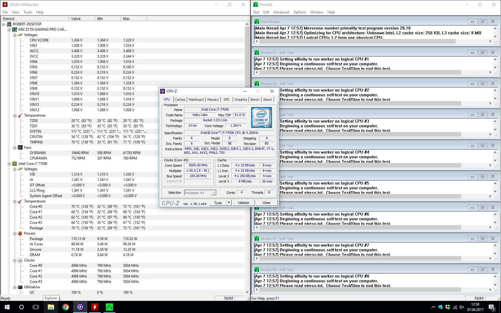This screenshot has width=501, height=313.
Task: Click the Sensor column header in HWMonitor
Action: point(35,18)
